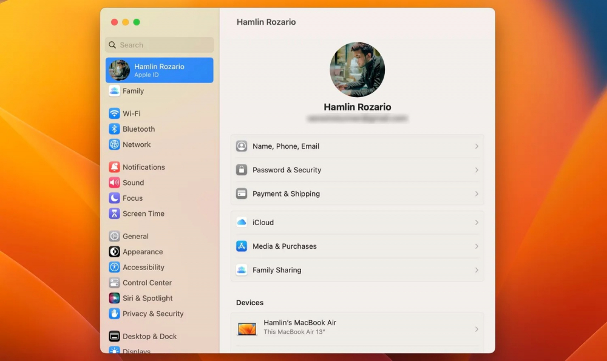The height and width of the screenshot is (361, 607).
Task: Open Network settings via its globe icon
Action: coord(115,144)
